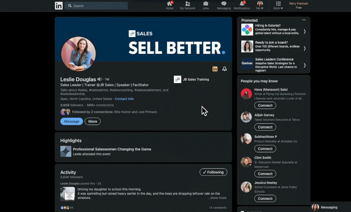The width and height of the screenshot is (351, 212).
Task: Connect with Alijah Garvey
Action: [x=265, y=127]
